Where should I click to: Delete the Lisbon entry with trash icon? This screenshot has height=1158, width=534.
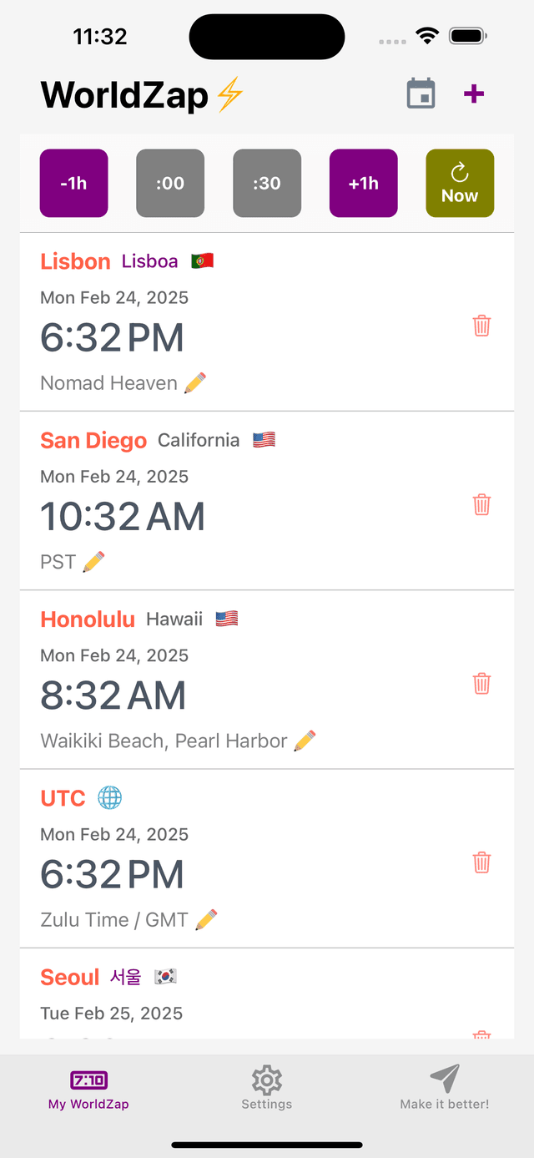[x=481, y=326]
